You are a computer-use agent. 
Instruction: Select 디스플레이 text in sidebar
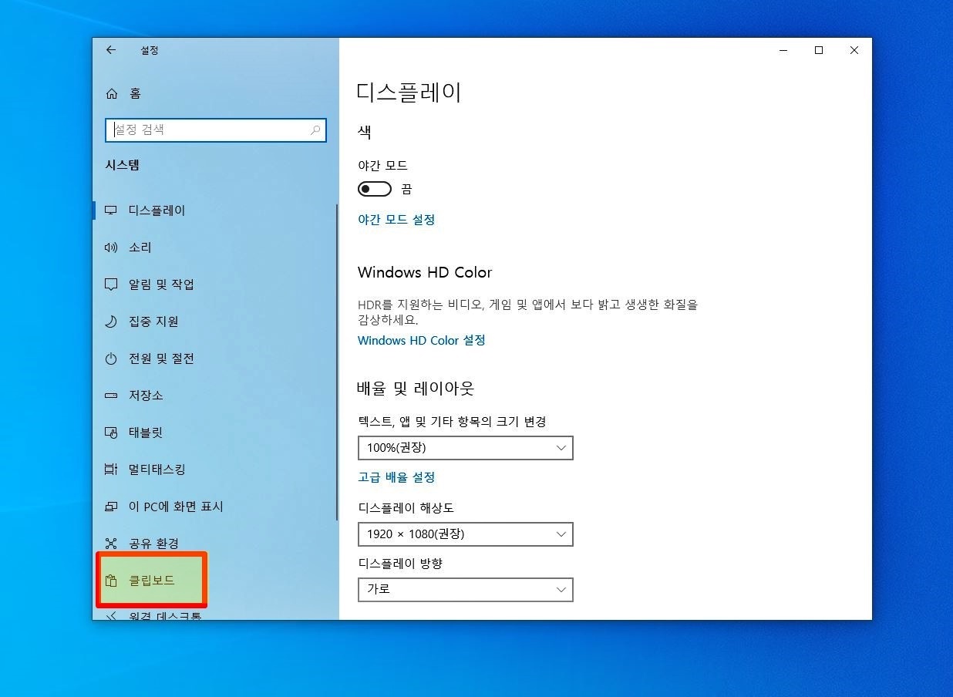click(157, 210)
